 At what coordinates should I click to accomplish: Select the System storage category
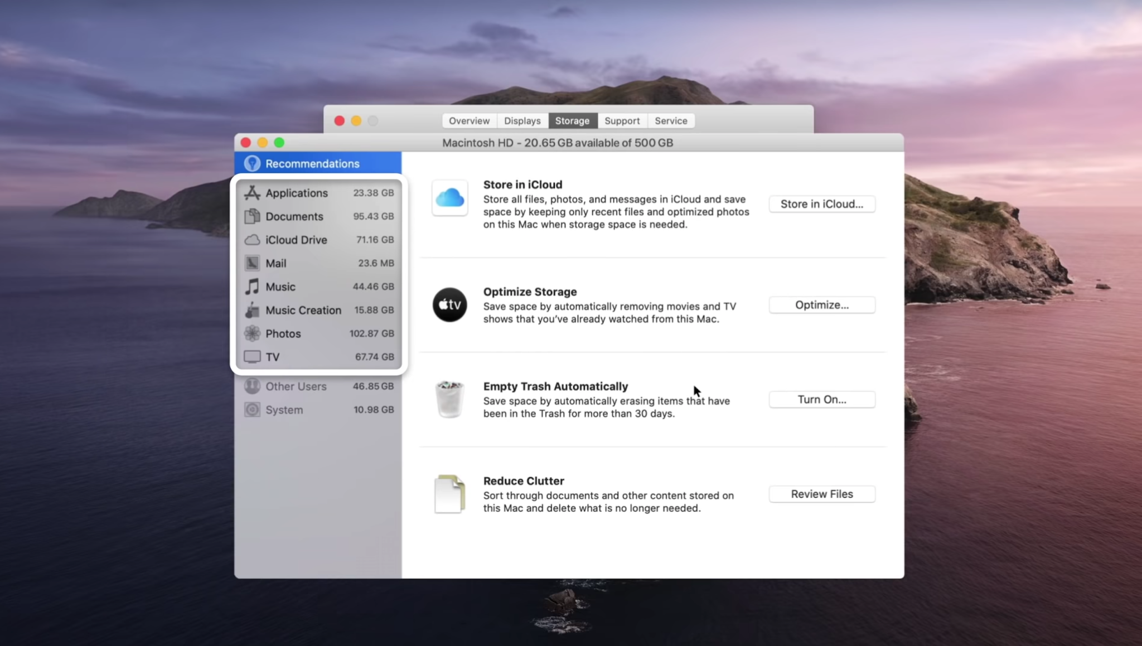tap(285, 409)
